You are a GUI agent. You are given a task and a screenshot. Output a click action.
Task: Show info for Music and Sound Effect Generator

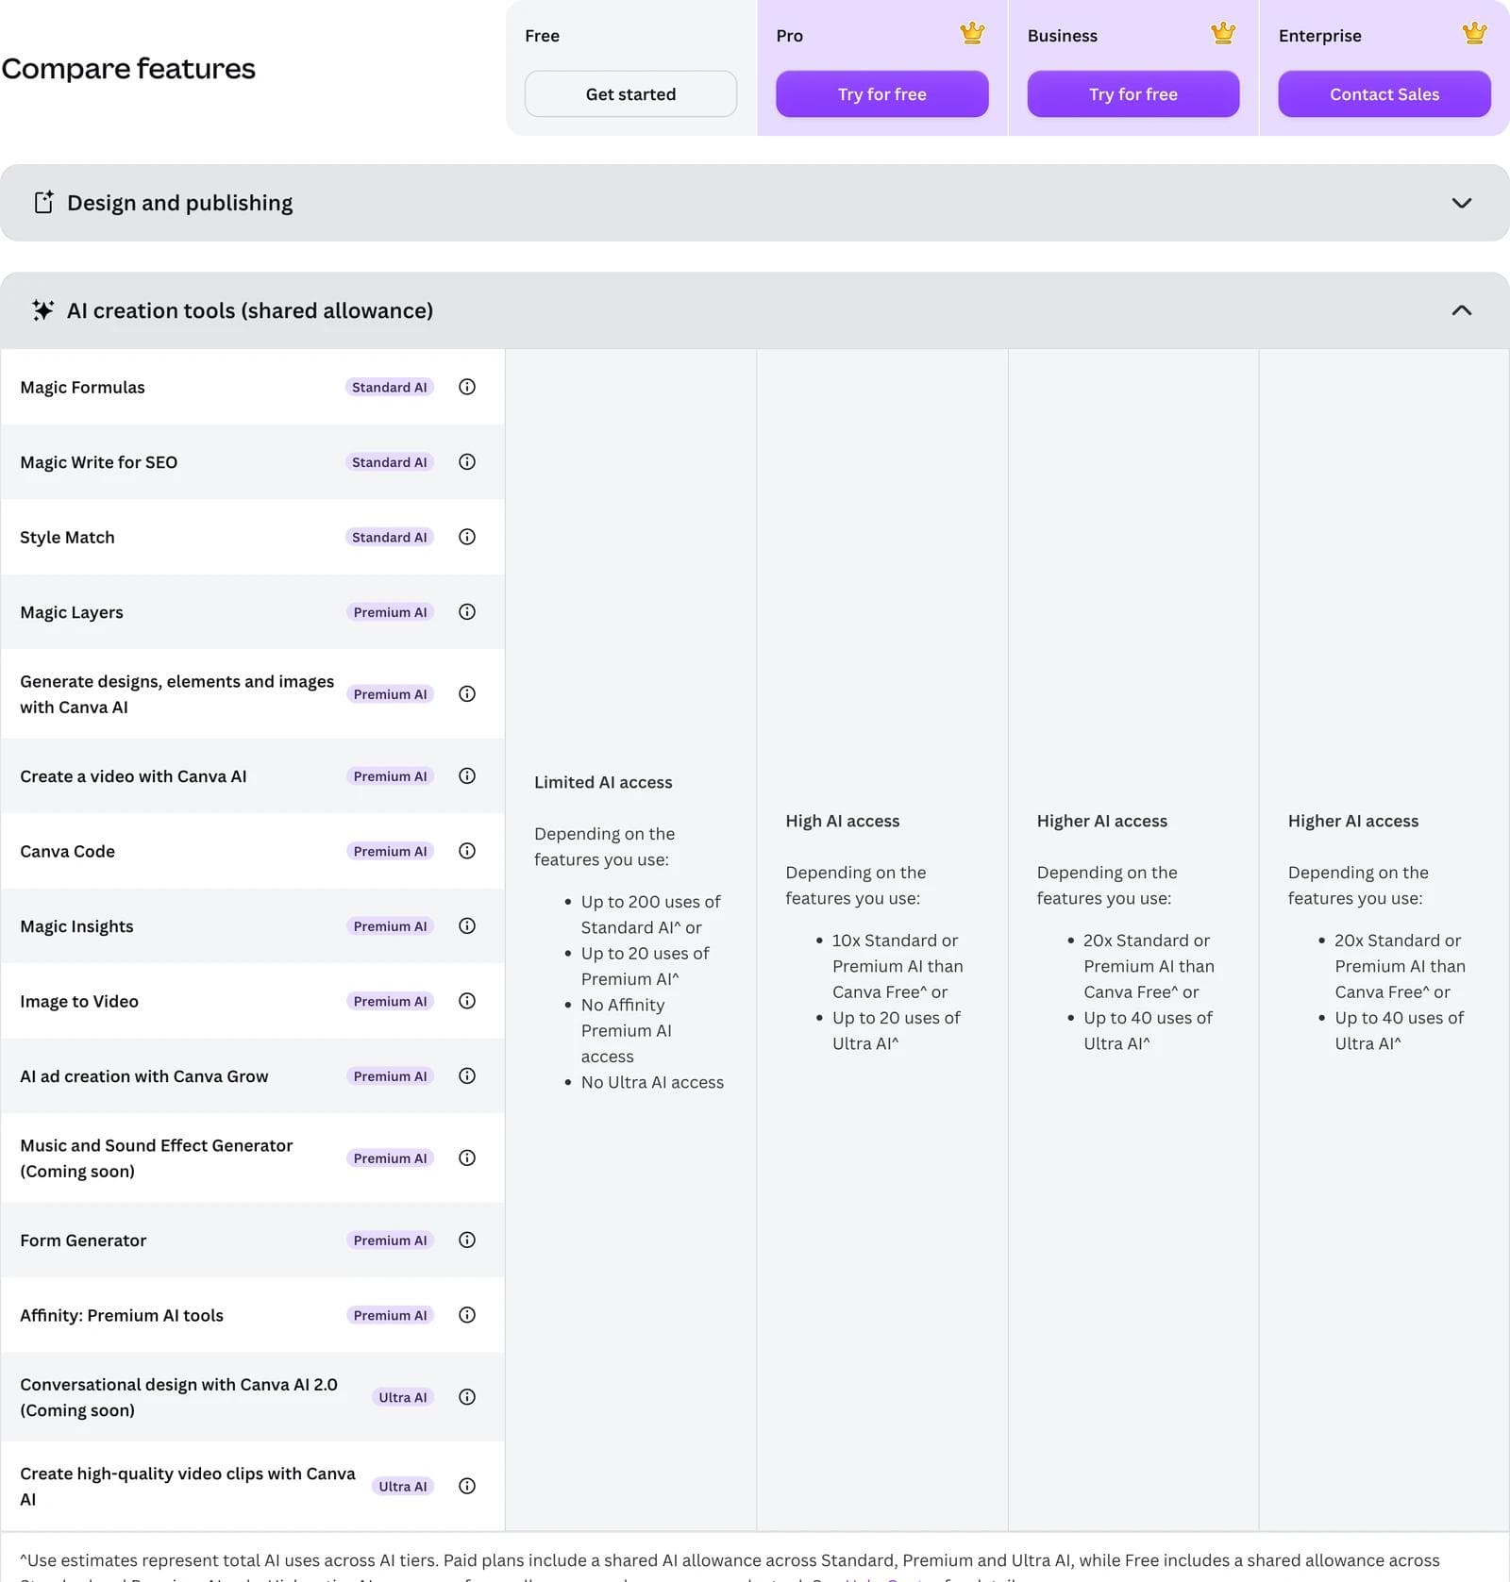click(466, 1158)
